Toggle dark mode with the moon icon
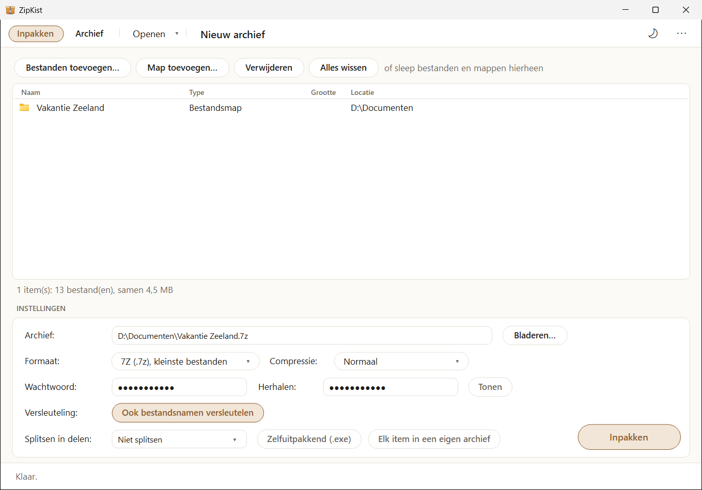Viewport: 702px width, 490px height. pos(653,34)
